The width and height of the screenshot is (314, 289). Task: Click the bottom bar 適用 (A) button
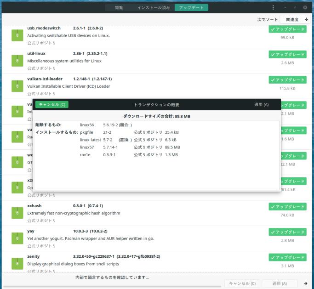pos(280,283)
